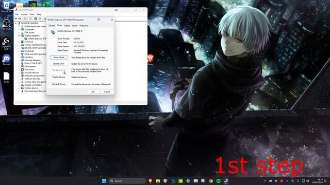This screenshot has width=330, height=185.
Task: Open the Settings gear in the taskbar
Action: [x=188, y=181]
